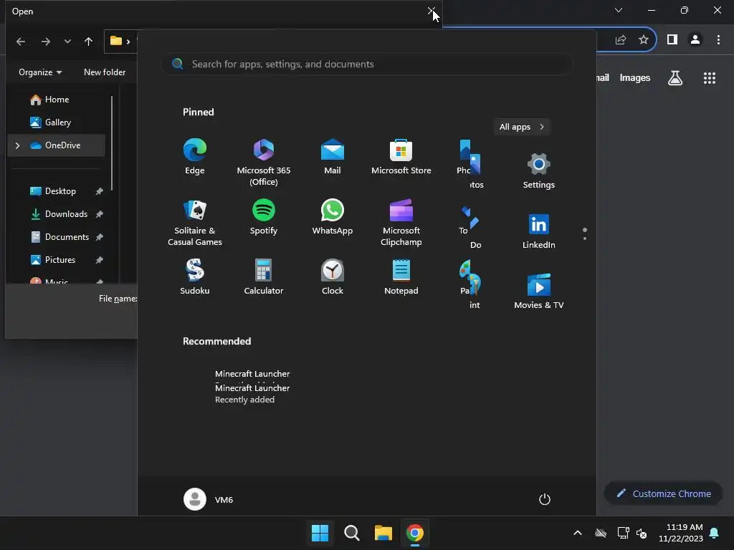
Task: Click the Windows Start button on taskbar
Action: (x=320, y=533)
